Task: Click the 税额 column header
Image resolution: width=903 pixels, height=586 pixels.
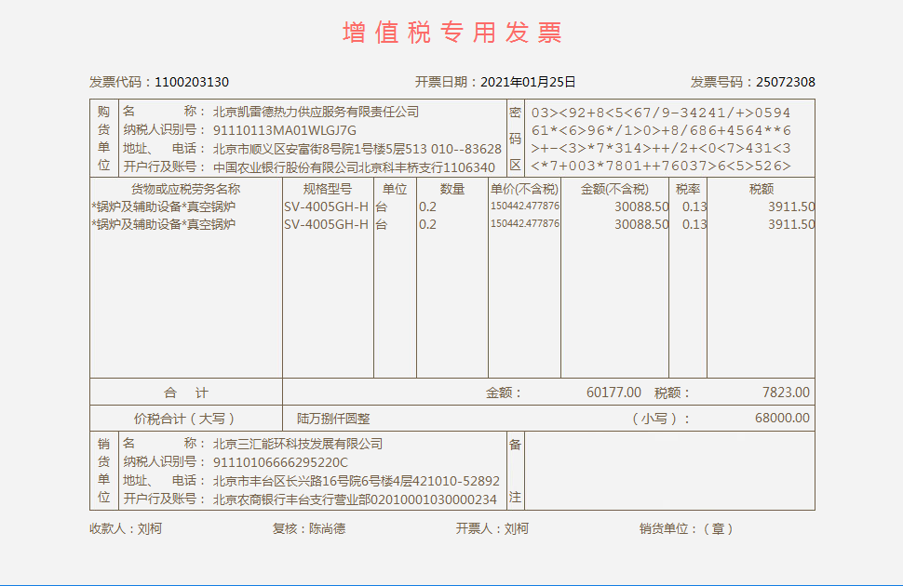Action: click(x=761, y=189)
